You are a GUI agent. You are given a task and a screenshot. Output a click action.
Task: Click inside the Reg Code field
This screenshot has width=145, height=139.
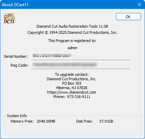point(80,65)
